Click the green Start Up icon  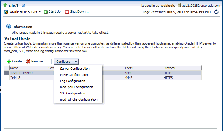pos(46,12)
